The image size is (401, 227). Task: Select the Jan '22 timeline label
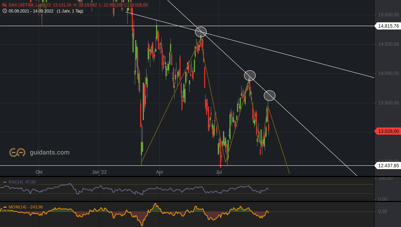tap(100, 172)
